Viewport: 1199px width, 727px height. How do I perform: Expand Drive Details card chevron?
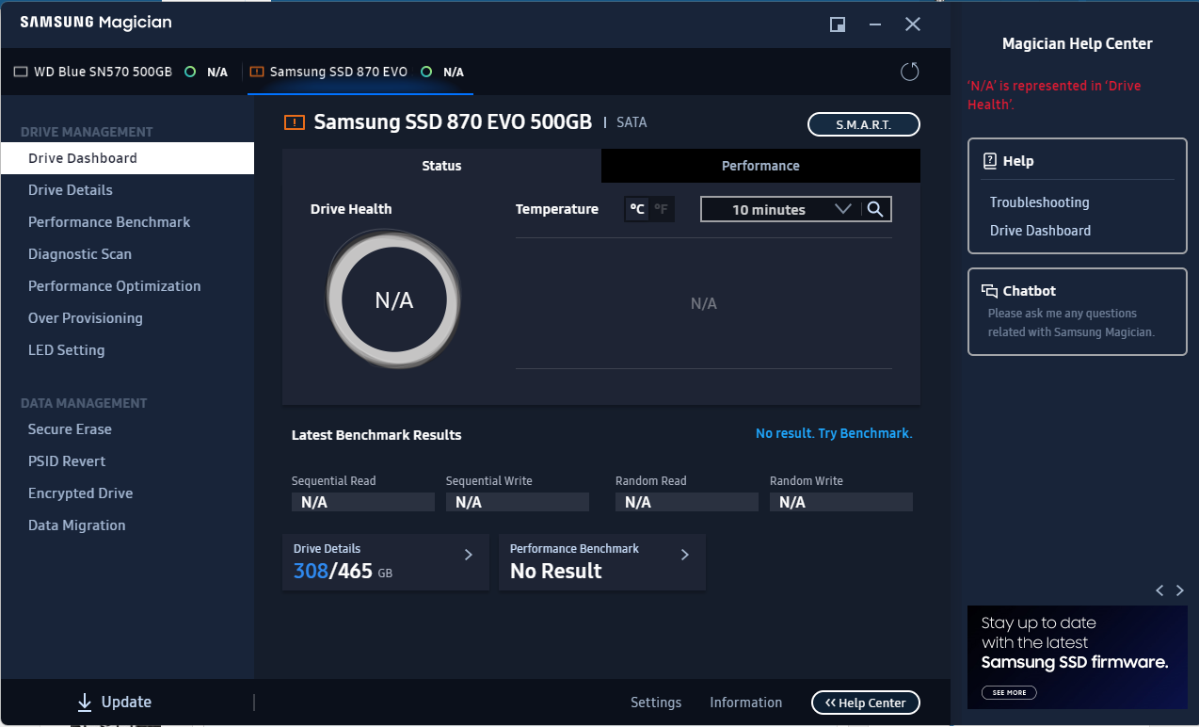click(x=469, y=555)
